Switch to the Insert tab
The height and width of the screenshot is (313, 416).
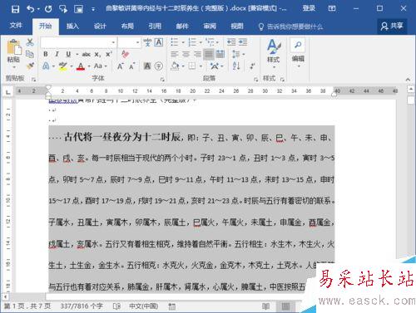coord(72,27)
